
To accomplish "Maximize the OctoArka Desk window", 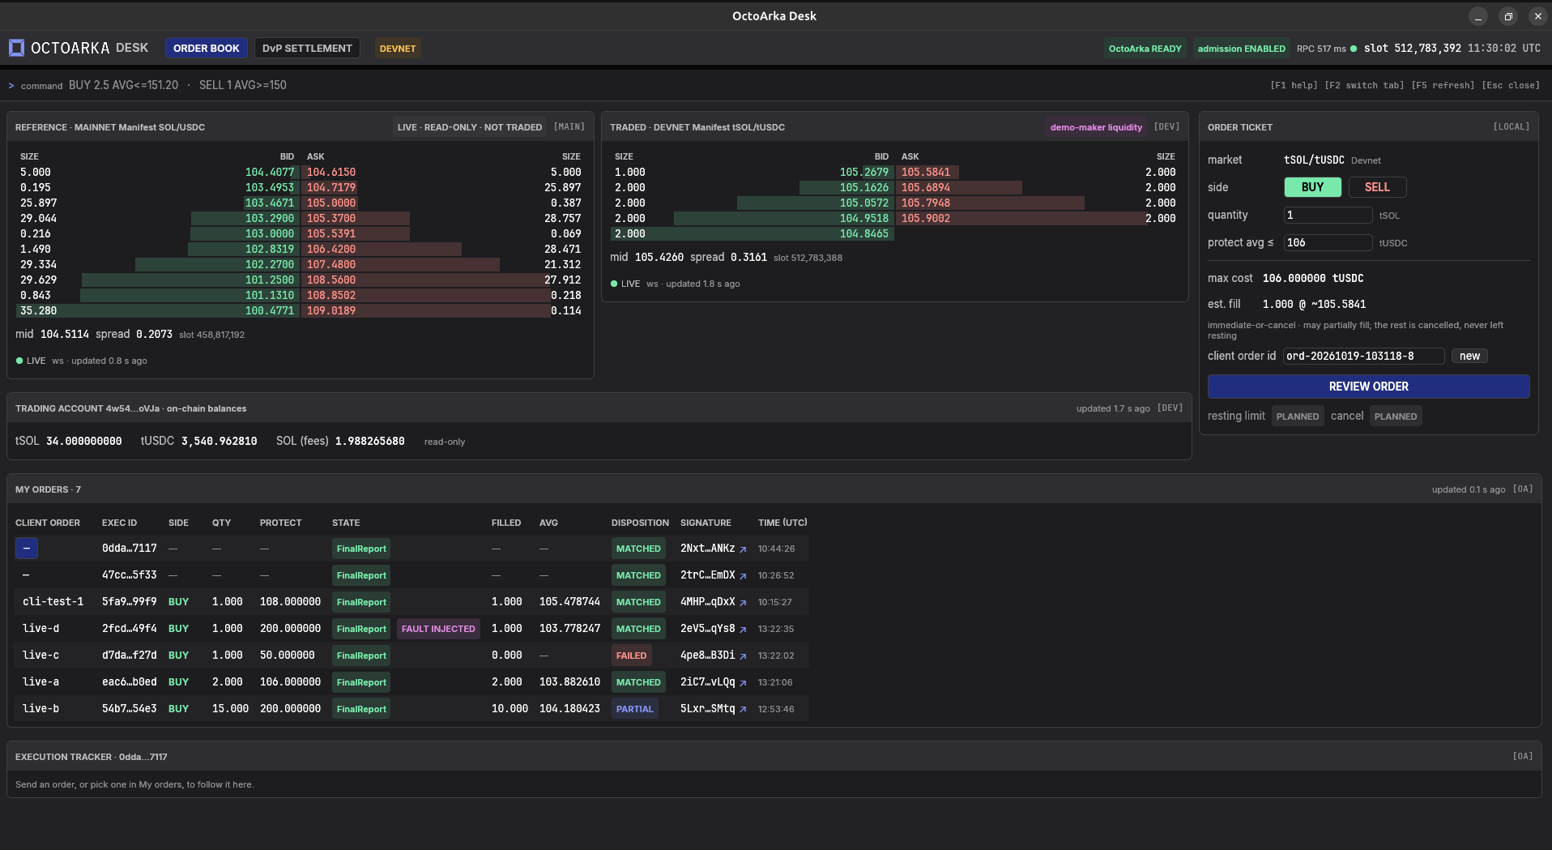I will (x=1508, y=16).
